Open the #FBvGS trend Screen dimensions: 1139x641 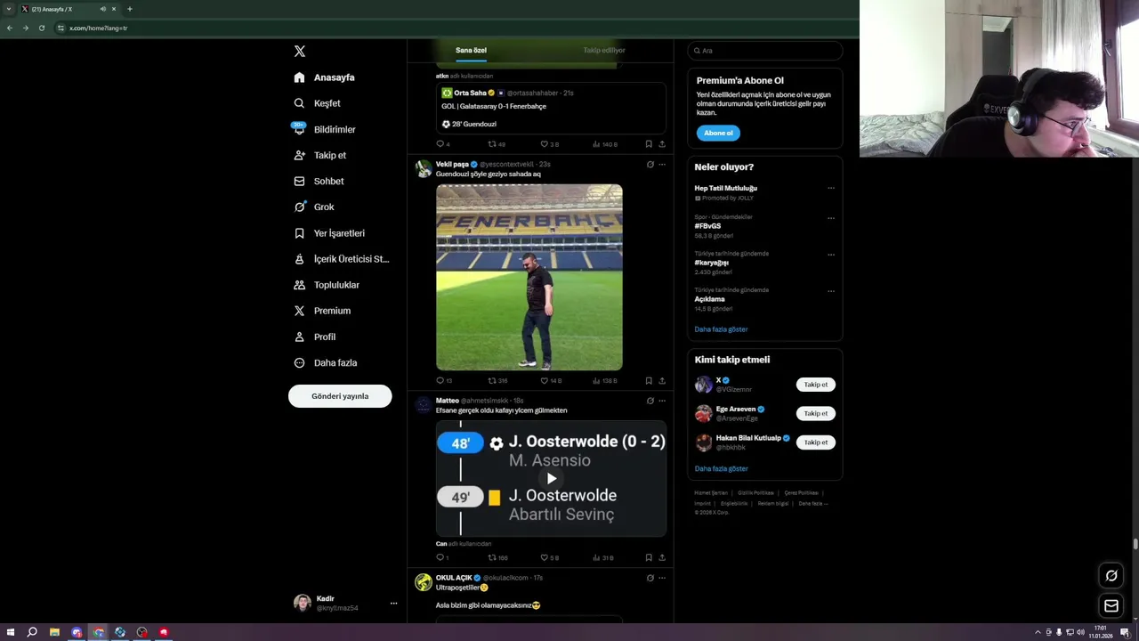[x=708, y=226]
